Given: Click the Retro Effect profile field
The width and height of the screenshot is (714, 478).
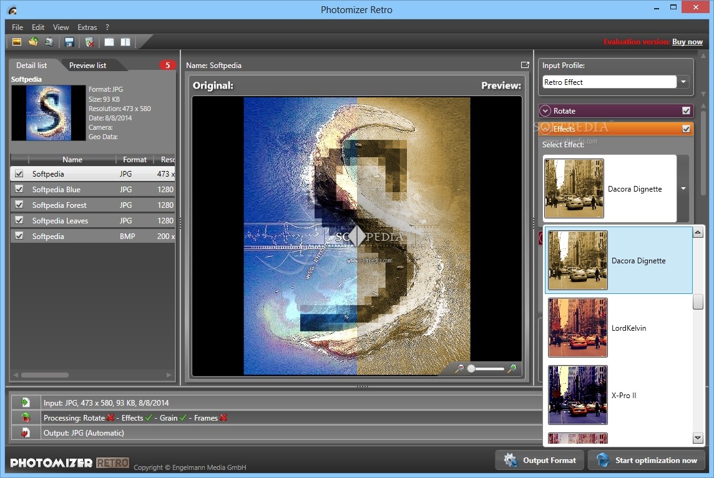Looking at the screenshot, I should pos(609,82).
